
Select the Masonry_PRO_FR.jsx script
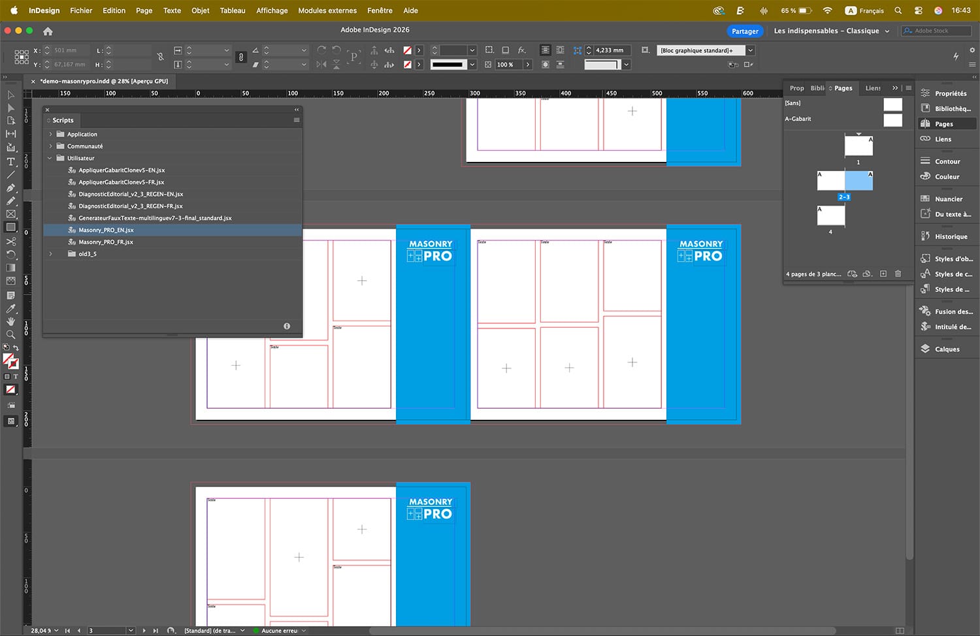[106, 242]
